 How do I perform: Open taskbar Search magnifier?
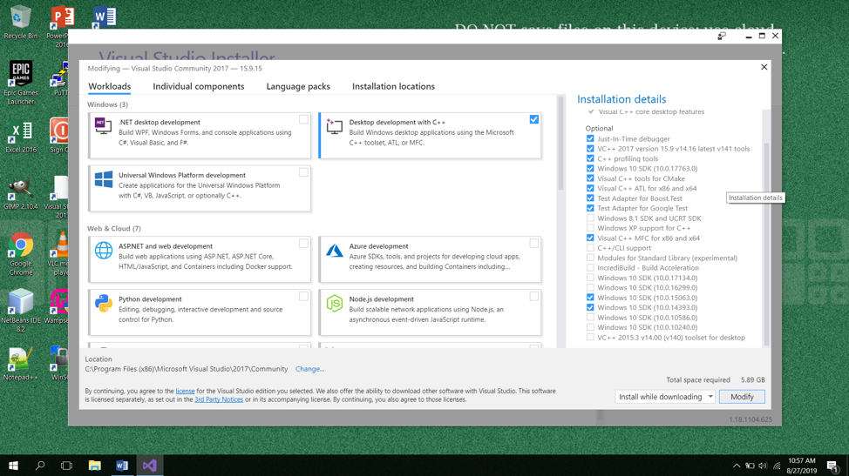pyautogui.click(x=40, y=466)
